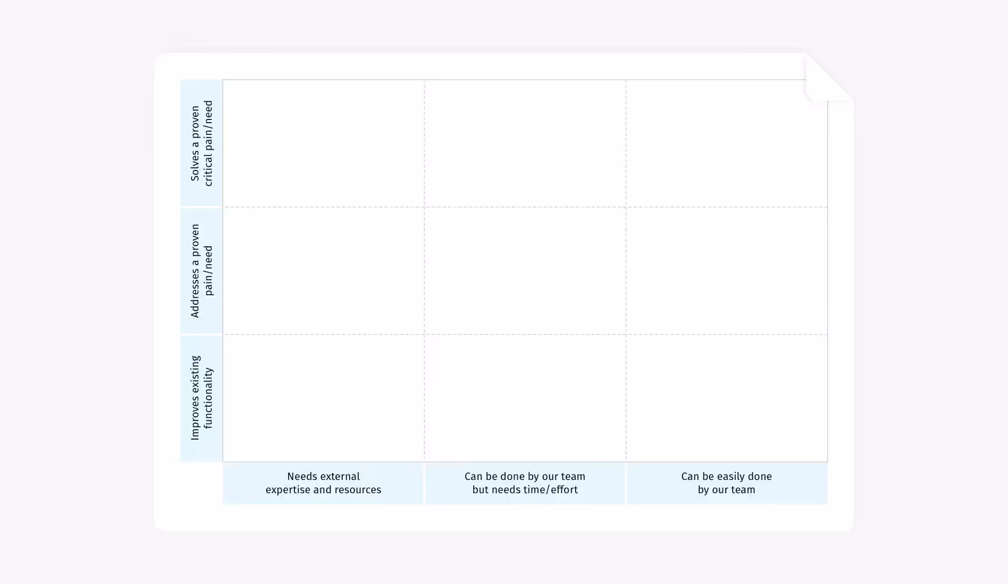Select cell for improving functionality easily done
1008x584 pixels.
(727, 398)
